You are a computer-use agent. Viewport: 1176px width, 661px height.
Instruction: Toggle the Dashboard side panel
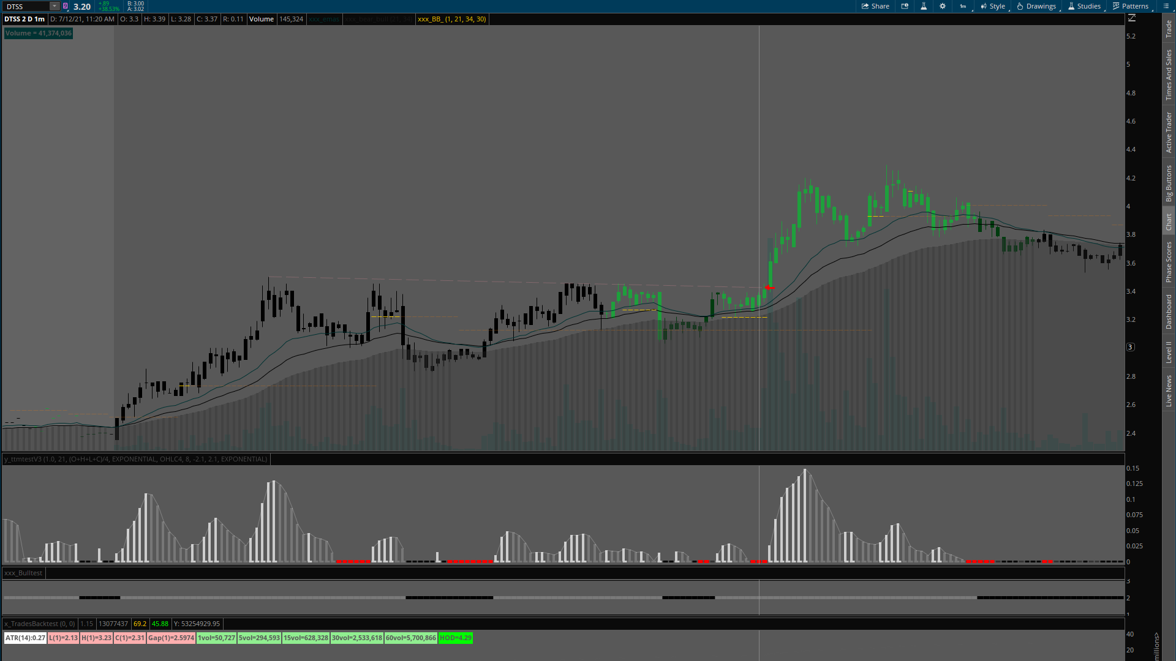(x=1169, y=311)
